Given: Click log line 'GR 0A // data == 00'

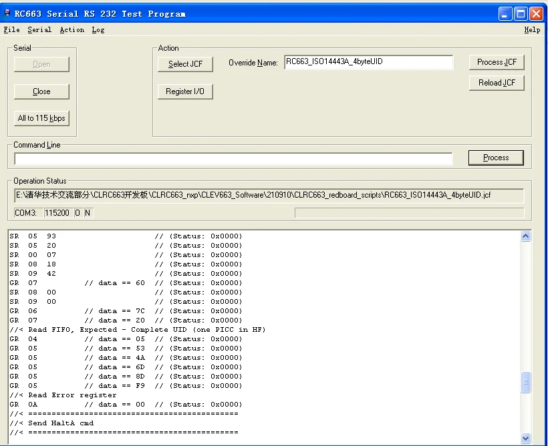Looking at the screenshot, I should pos(126,405).
